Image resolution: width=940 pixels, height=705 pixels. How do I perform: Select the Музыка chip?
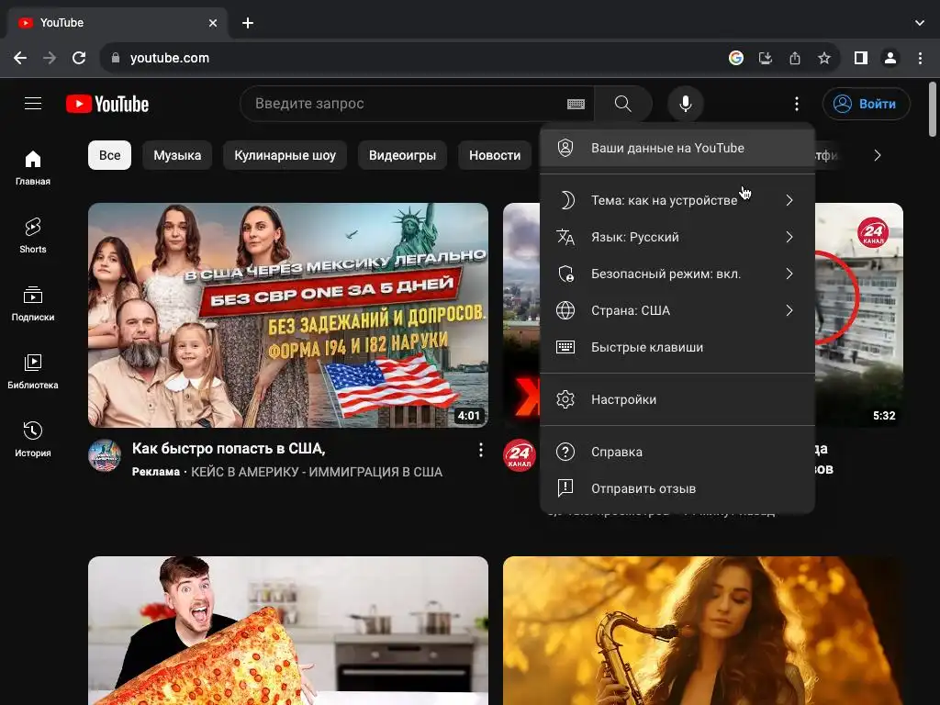tap(177, 155)
